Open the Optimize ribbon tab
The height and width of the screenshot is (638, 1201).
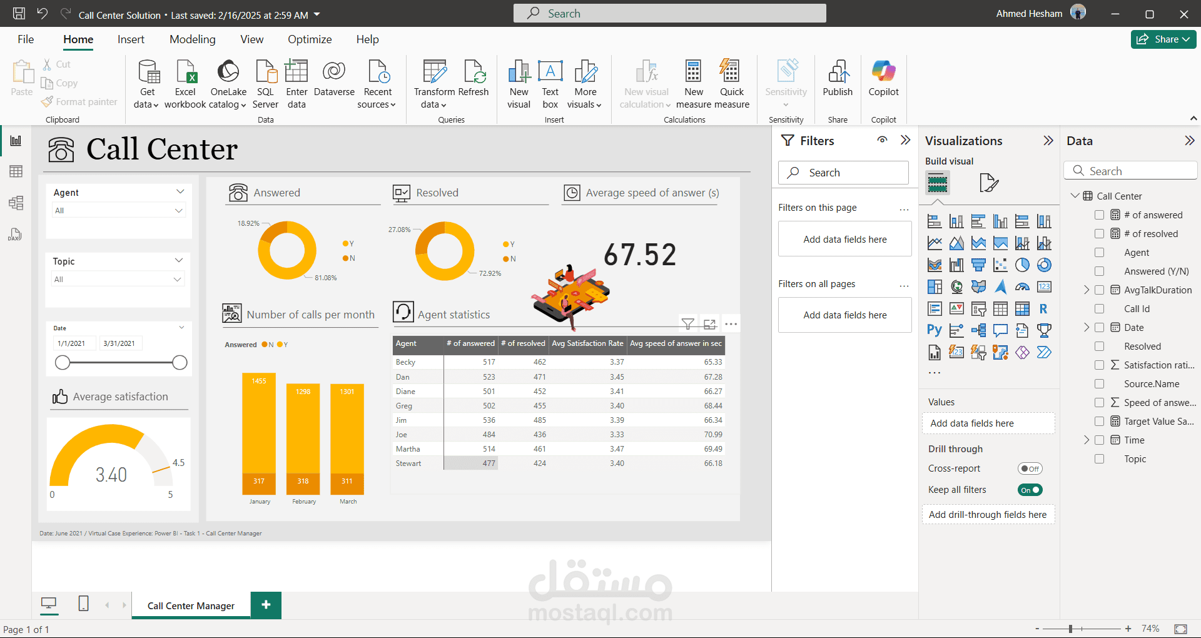[x=310, y=39]
